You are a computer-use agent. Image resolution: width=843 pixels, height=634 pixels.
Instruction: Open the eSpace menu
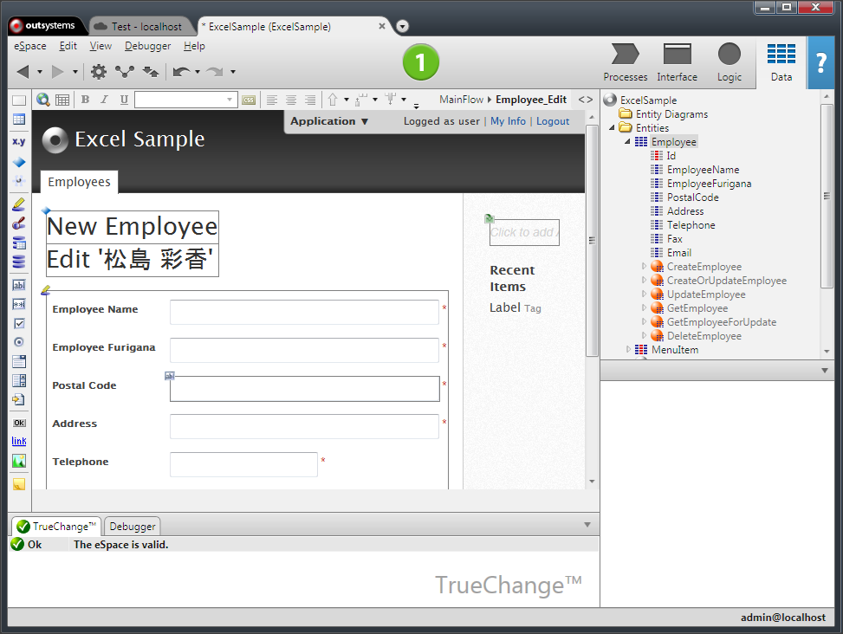[30, 46]
